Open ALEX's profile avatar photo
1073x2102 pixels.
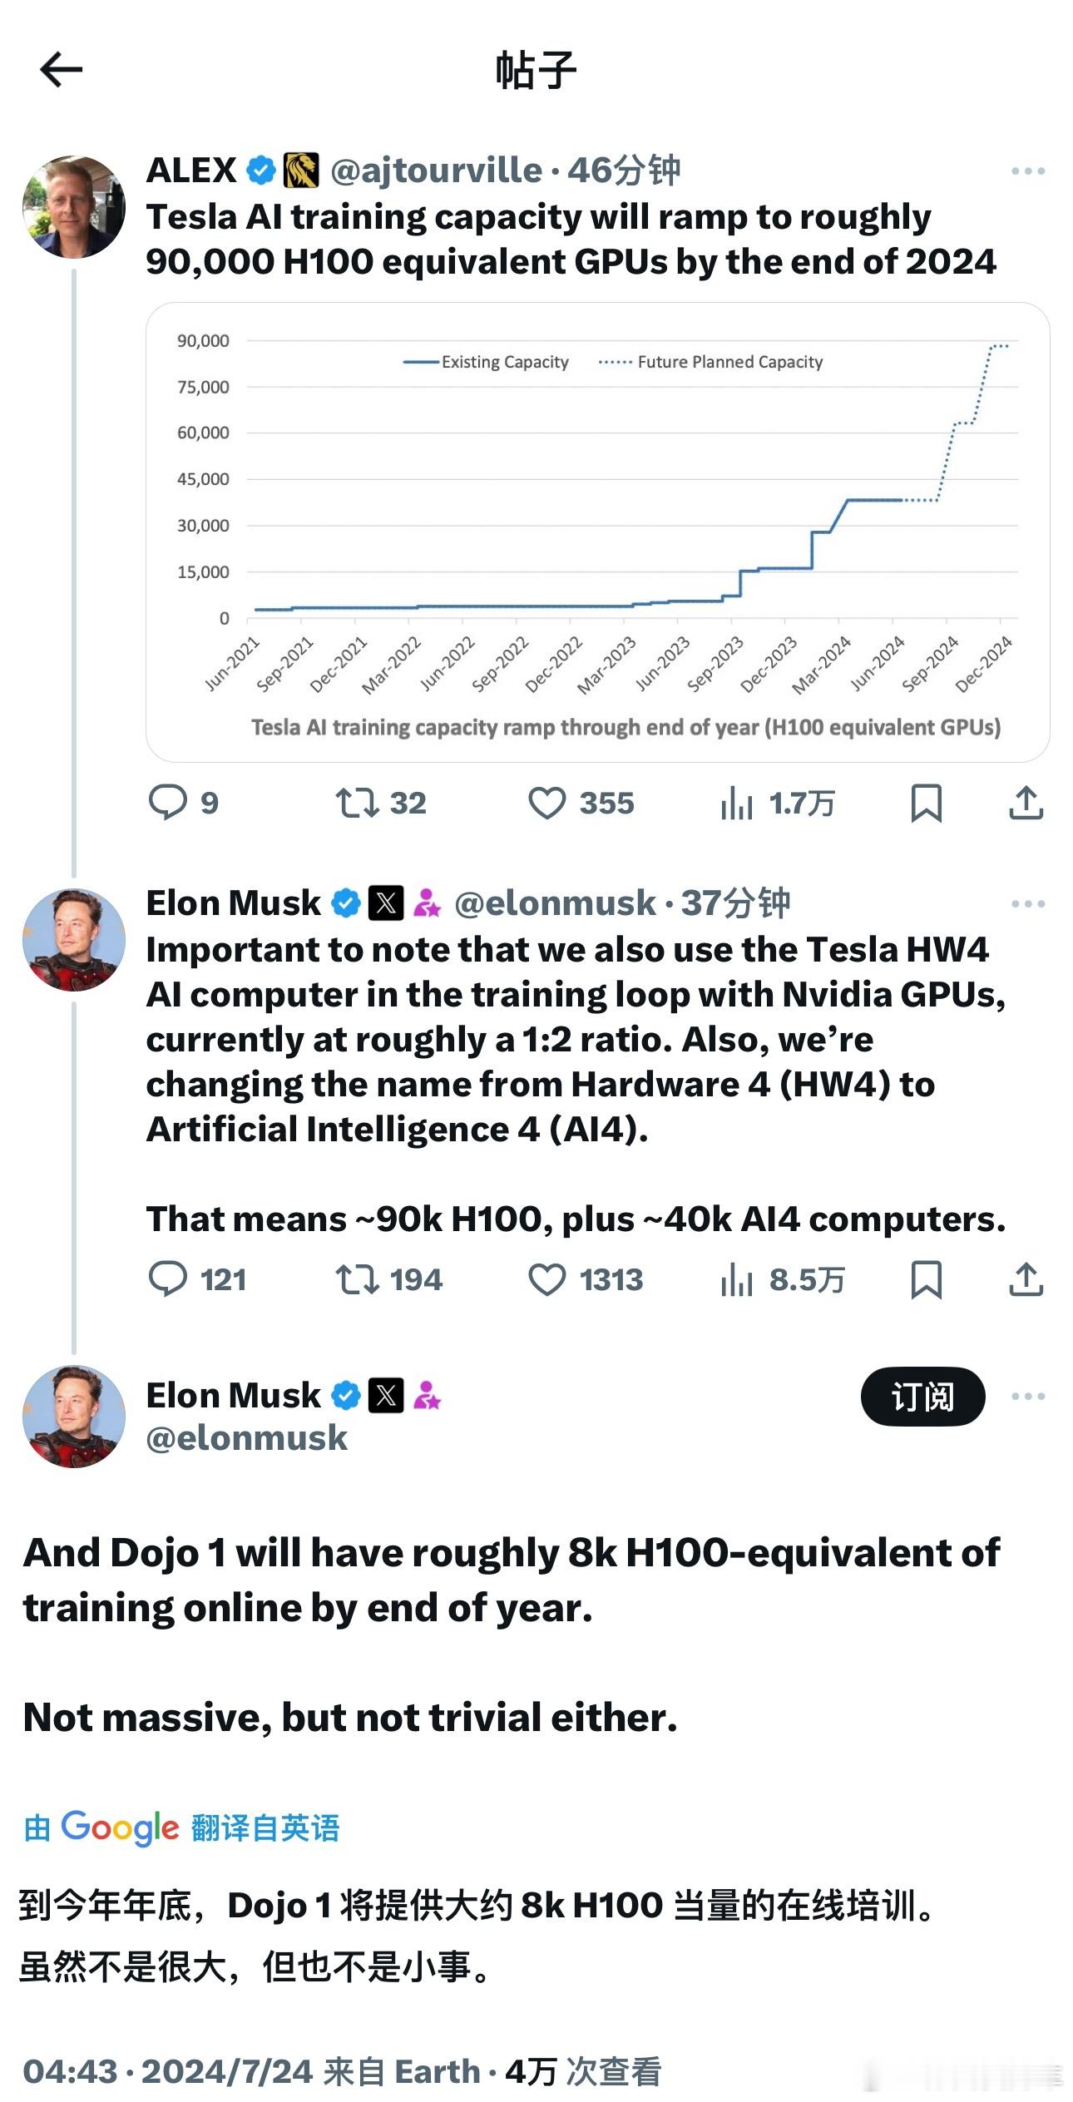[74, 207]
